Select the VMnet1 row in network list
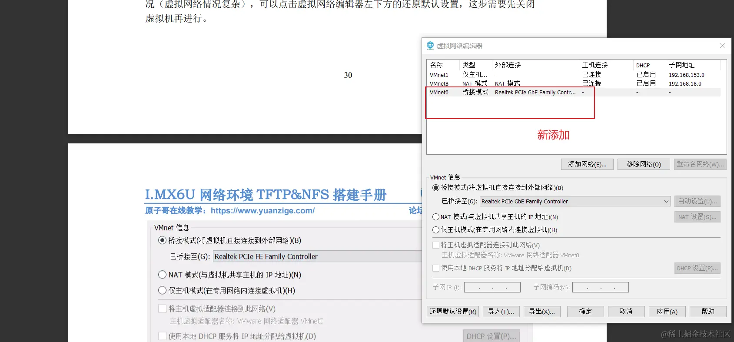Screen dimensions: 734x342 pos(574,75)
